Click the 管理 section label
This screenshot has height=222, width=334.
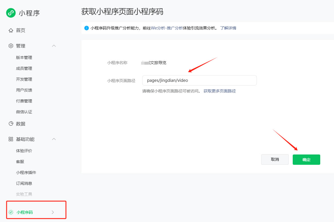tap(21, 46)
